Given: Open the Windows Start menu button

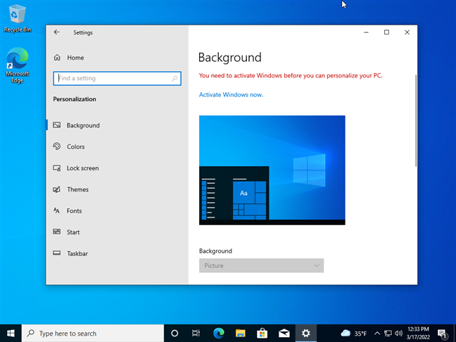Looking at the screenshot, I should (11, 334).
